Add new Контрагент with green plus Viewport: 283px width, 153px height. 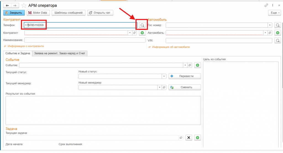[x=142, y=33]
